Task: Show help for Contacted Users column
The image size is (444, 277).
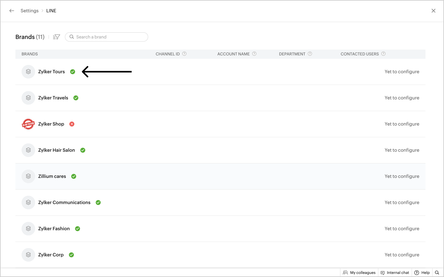Action: click(383, 54)
